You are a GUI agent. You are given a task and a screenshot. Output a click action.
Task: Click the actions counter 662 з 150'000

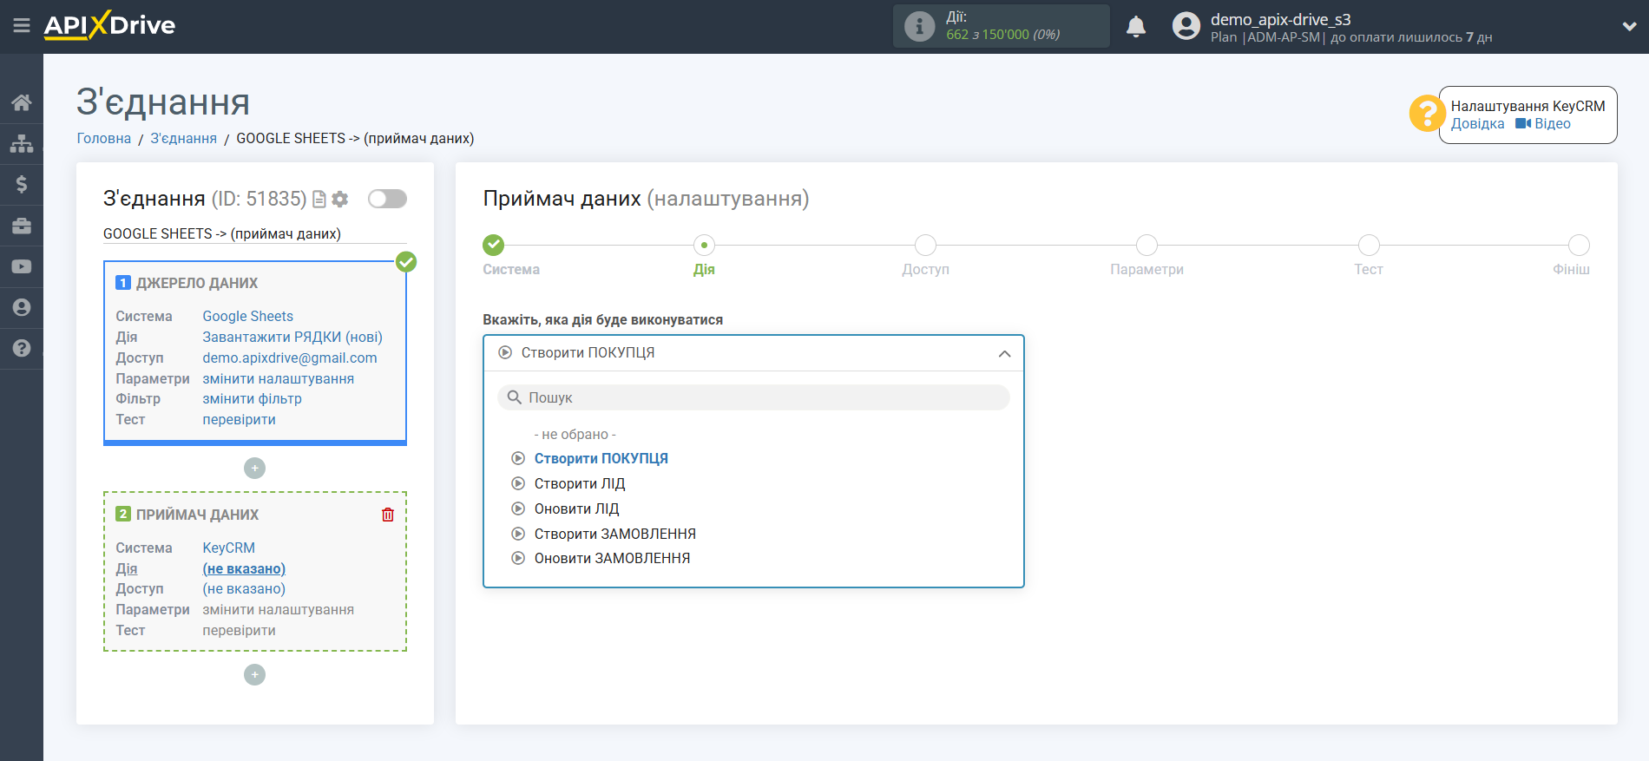pyautogui.click(x=1002, y=35)
